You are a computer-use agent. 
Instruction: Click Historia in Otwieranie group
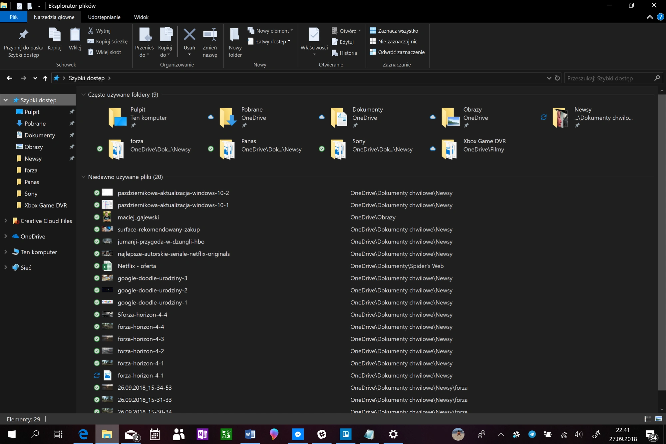pyautogui.click(x=344, y=53)
